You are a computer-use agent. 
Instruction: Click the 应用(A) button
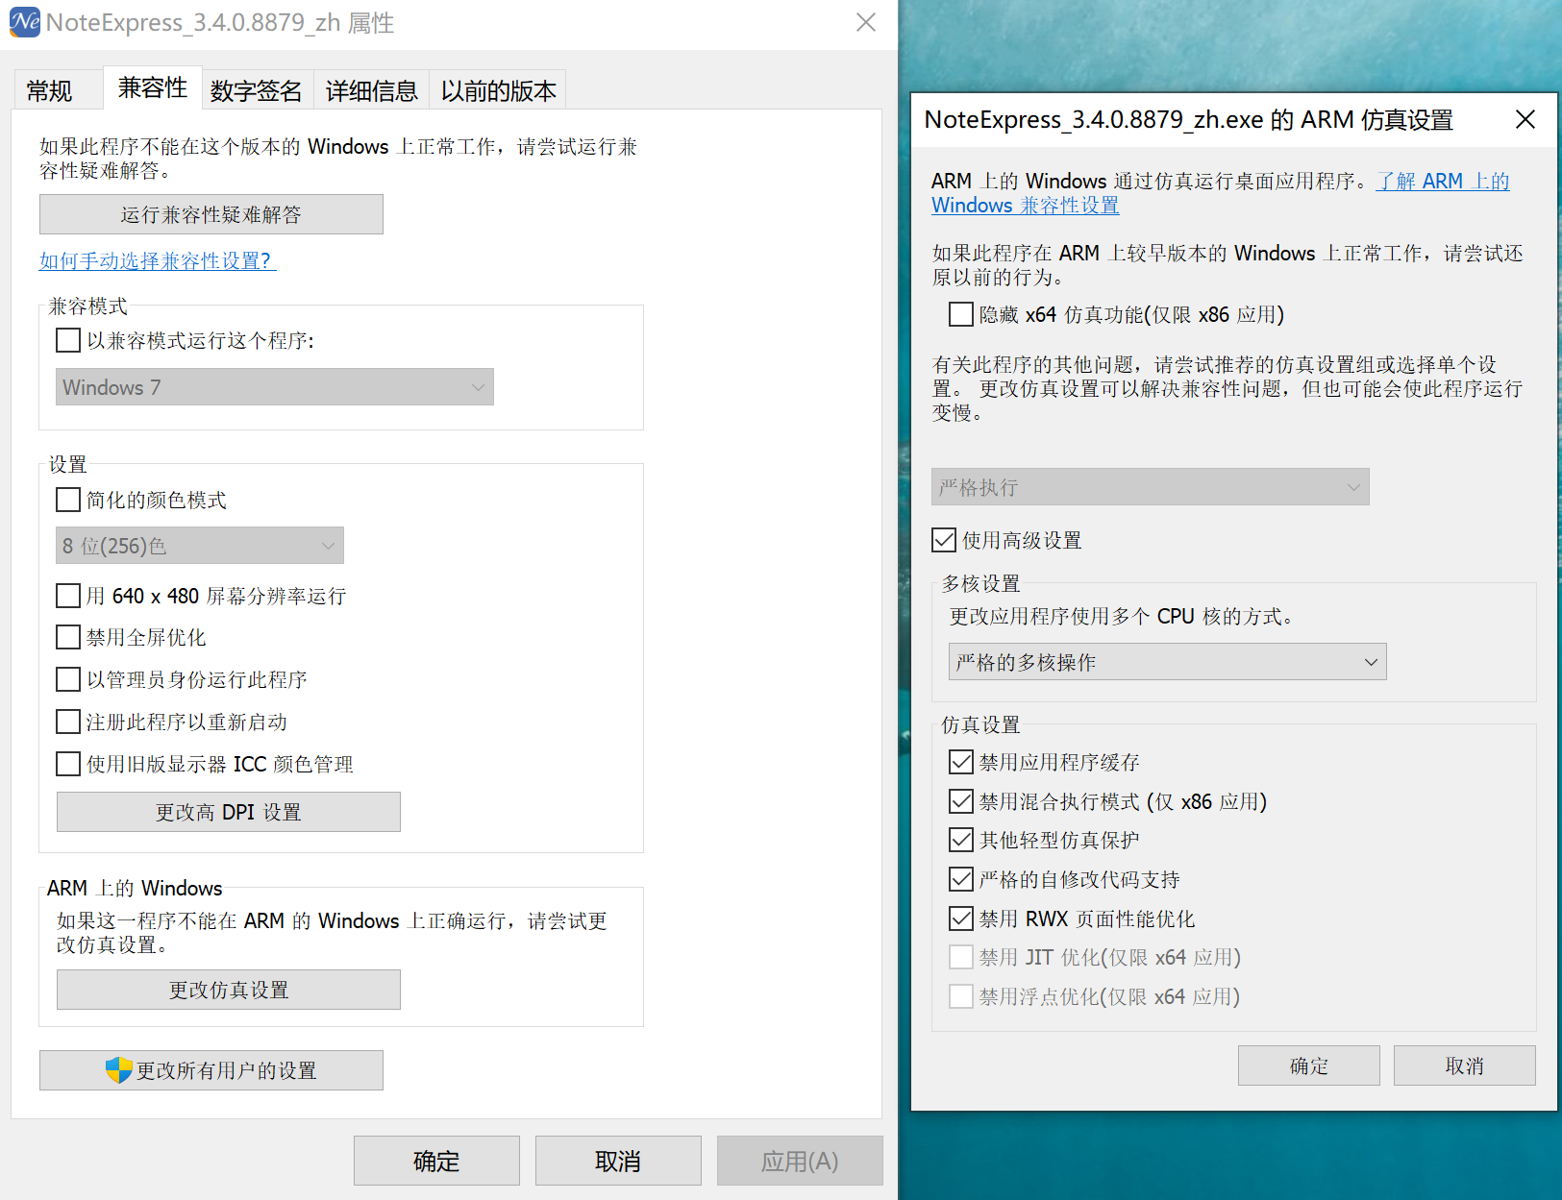click(x=800, y=1161)
